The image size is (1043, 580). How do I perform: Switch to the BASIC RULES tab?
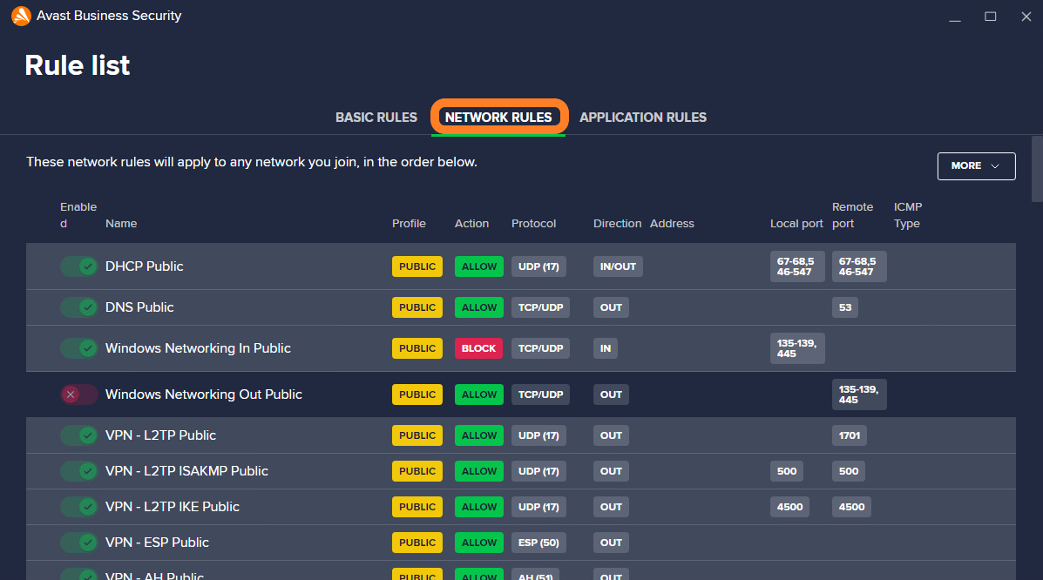tap(376, 118)
